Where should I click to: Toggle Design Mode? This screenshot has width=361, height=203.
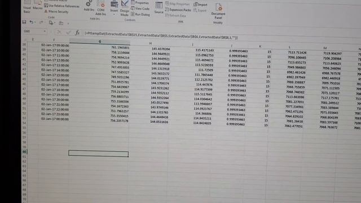pos(125,9)
